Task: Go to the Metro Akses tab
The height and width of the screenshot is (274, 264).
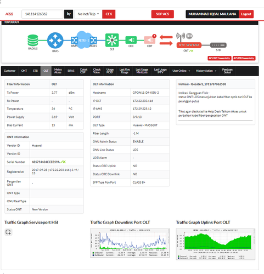Action: click(58, 71)
